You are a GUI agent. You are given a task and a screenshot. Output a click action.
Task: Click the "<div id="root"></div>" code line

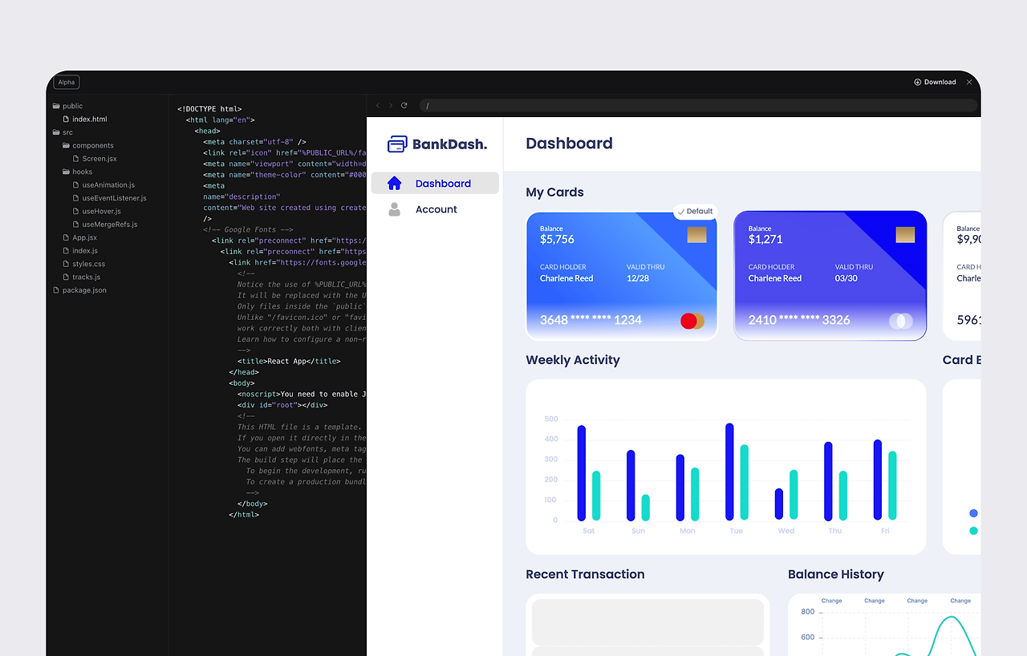pyautogui.click(x=282, y=405)
